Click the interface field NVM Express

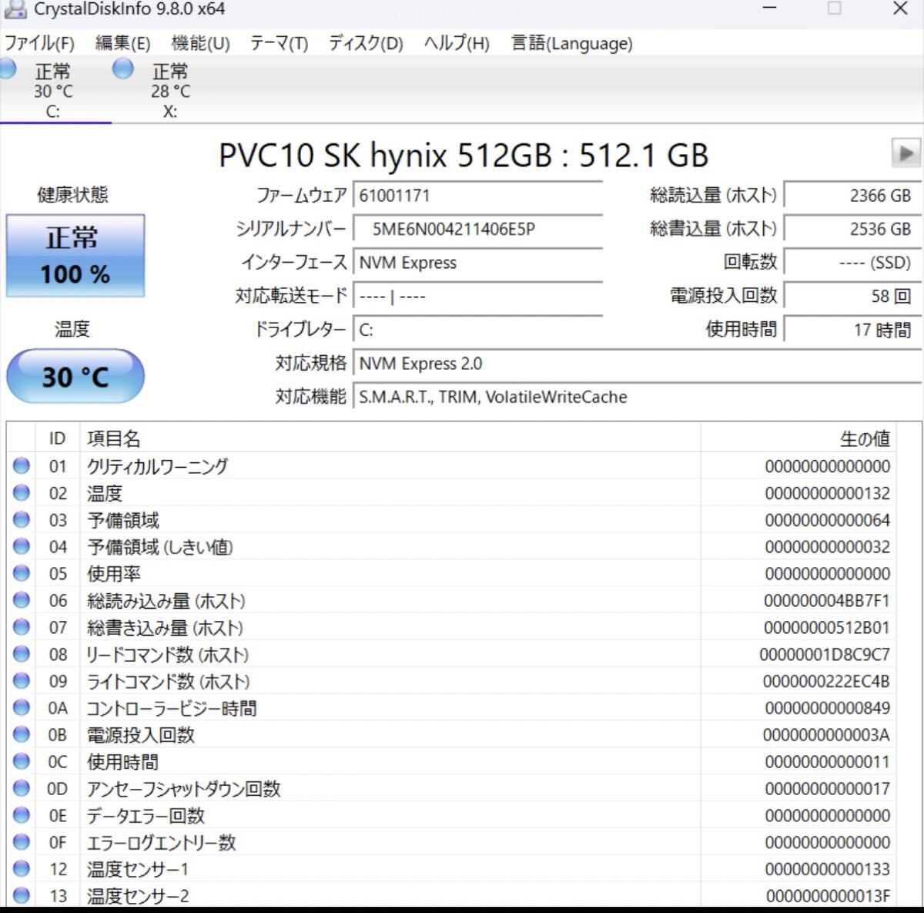coord(477,263)
